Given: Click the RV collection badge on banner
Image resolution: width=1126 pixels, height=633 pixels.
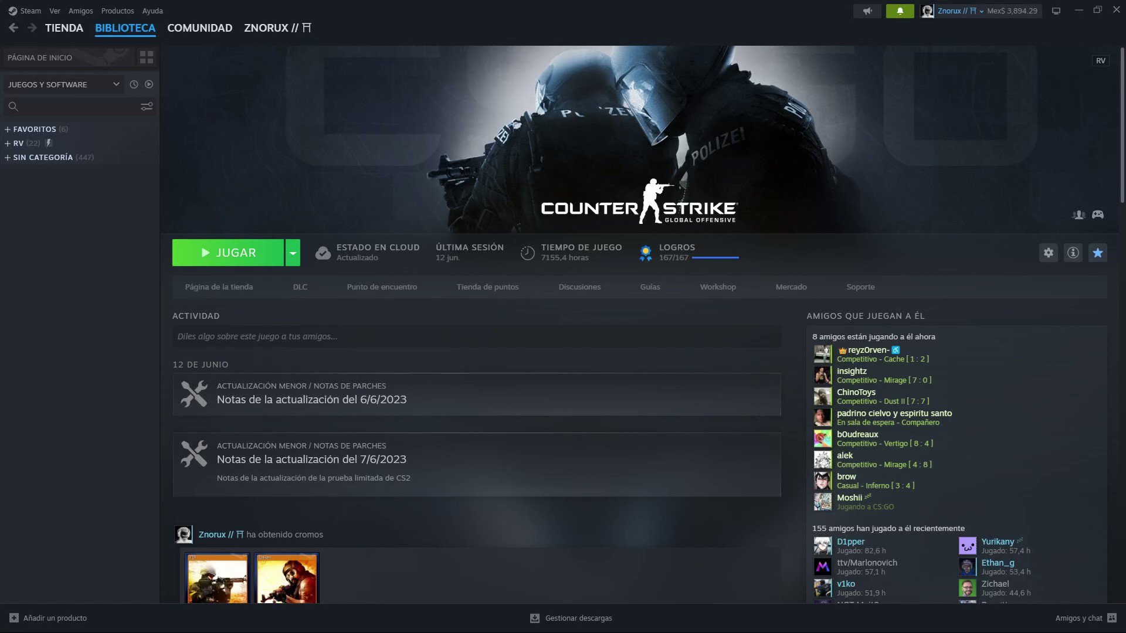Looking at the screenshot, I should [1101, 60].
